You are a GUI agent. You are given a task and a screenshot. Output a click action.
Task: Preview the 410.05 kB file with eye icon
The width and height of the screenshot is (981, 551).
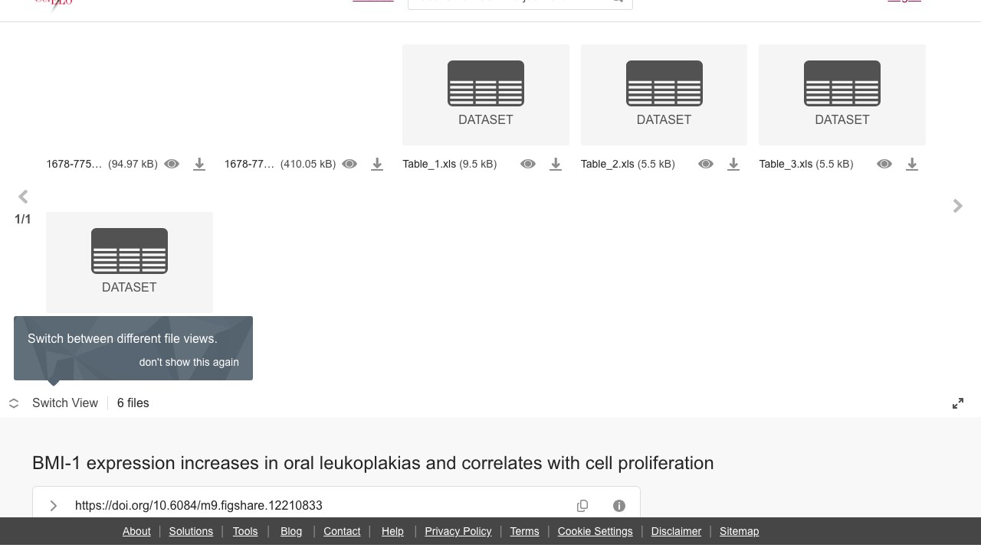point(349,164)
